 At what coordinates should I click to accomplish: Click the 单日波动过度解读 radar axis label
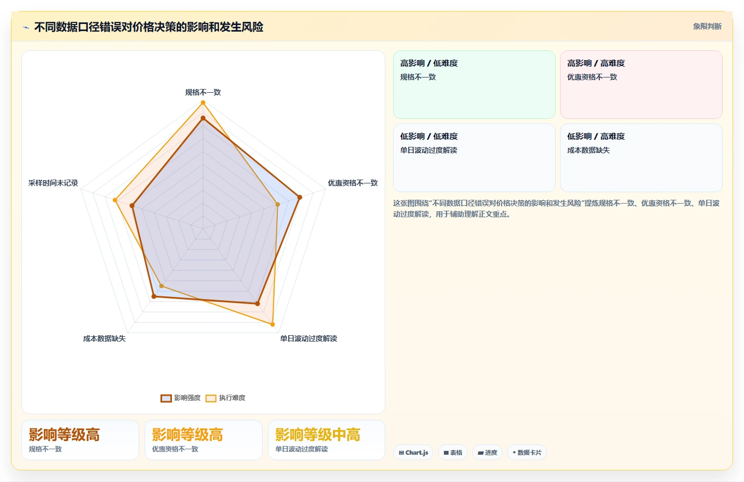[x=308, y=338]
